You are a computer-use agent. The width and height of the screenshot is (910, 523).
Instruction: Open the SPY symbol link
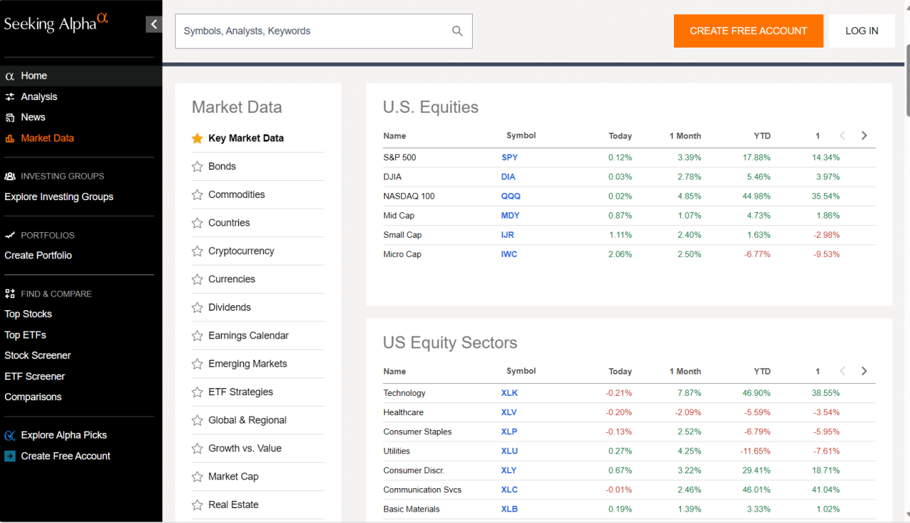[x=510, y=158]
